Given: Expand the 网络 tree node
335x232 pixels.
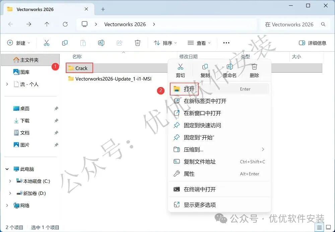Looking at the screenshot, I should 7,205.
